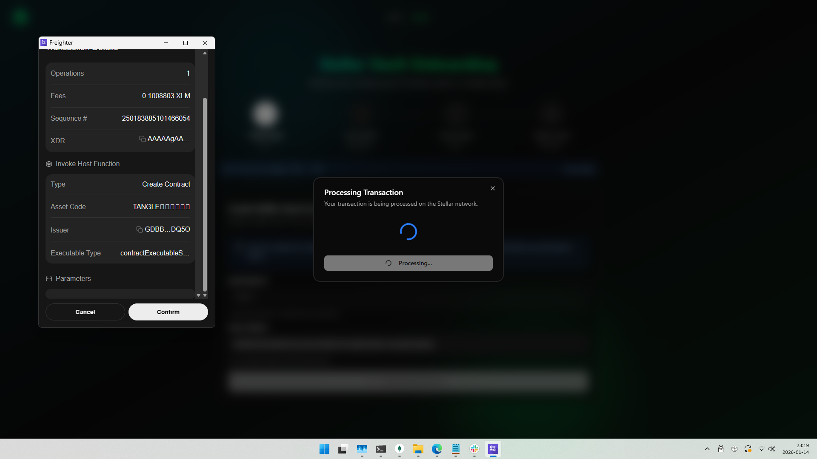Copy the XDR transaction data
This screenshot has width=817, height=459.
point(142,139)
